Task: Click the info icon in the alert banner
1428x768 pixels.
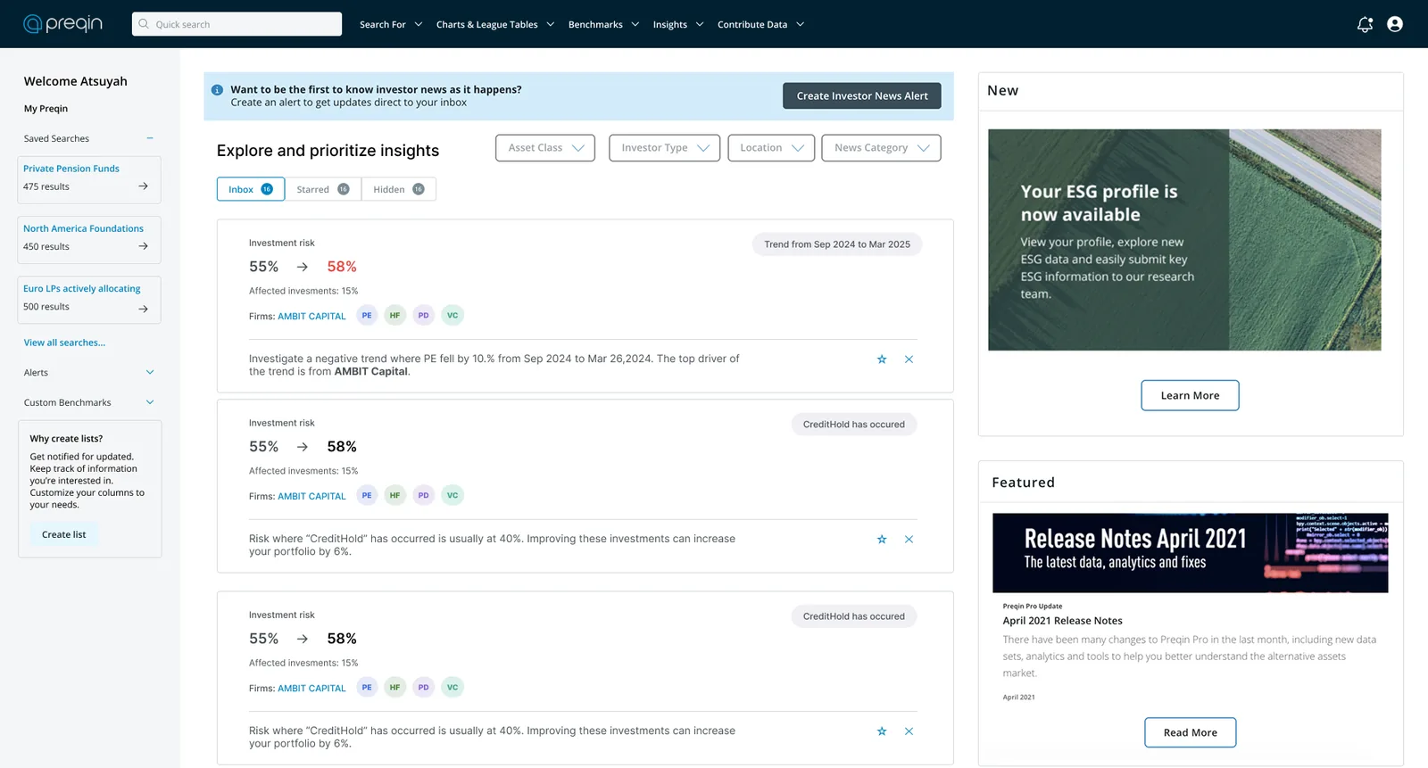Action: (x=217, y=90)
